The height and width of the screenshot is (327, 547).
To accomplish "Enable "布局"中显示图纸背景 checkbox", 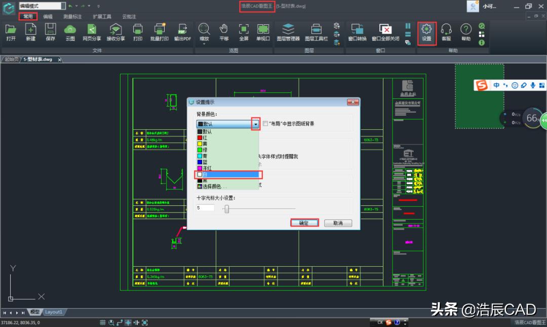I will pyautogui.click(x=265, y=124).
